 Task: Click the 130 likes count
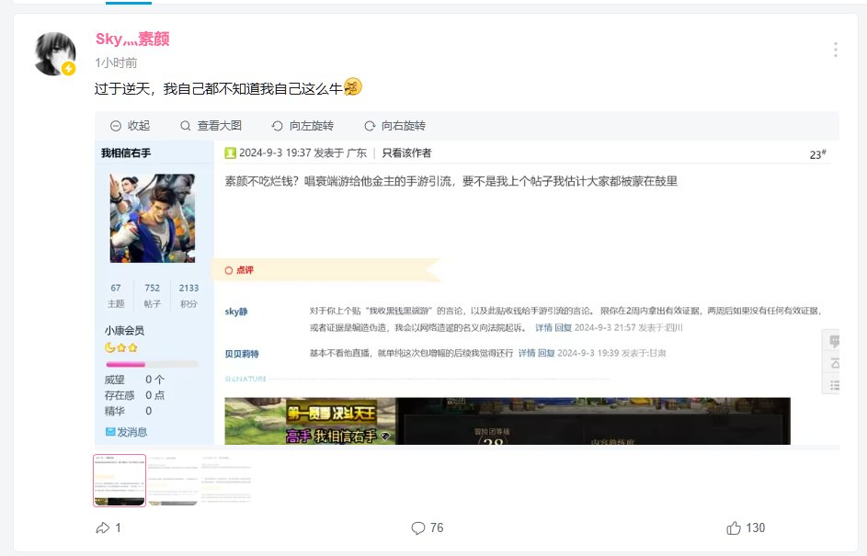coord(756,528)
